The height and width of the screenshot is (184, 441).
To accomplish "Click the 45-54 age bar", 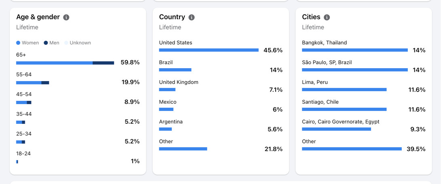I will [x=23, y=102].
